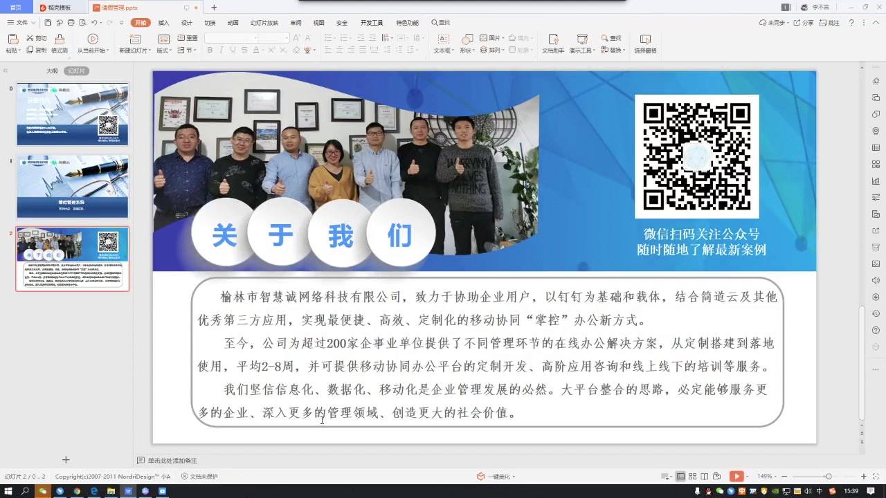The image size is (886, 498).
Task: Click the New Slide icon
Action: point(136,39)
